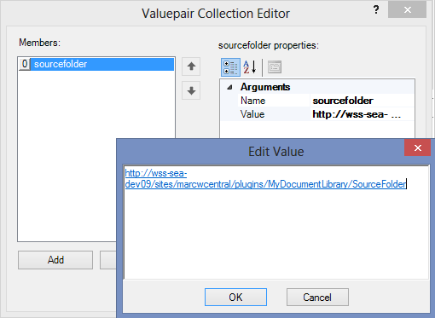Screen dimensions: 435x318
Task: Select the Value property field
Action: 362,114
